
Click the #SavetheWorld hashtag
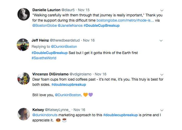tap(44, 58)
